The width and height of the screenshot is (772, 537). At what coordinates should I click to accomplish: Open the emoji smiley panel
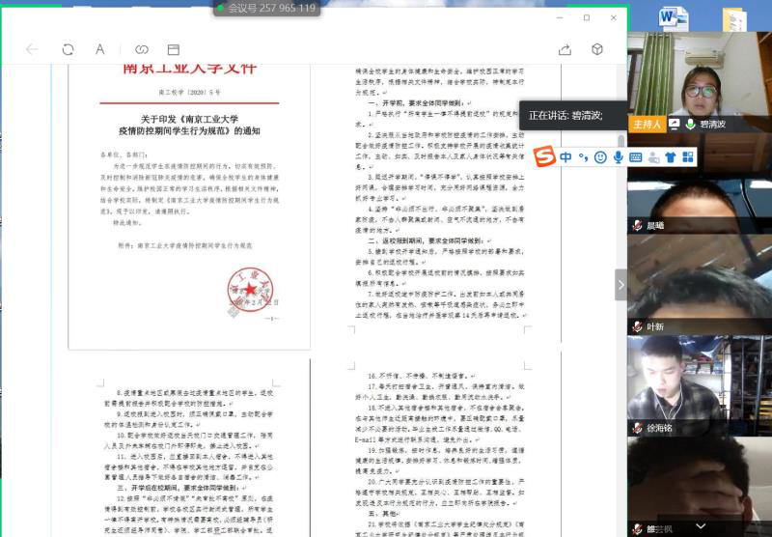(600, 156)
